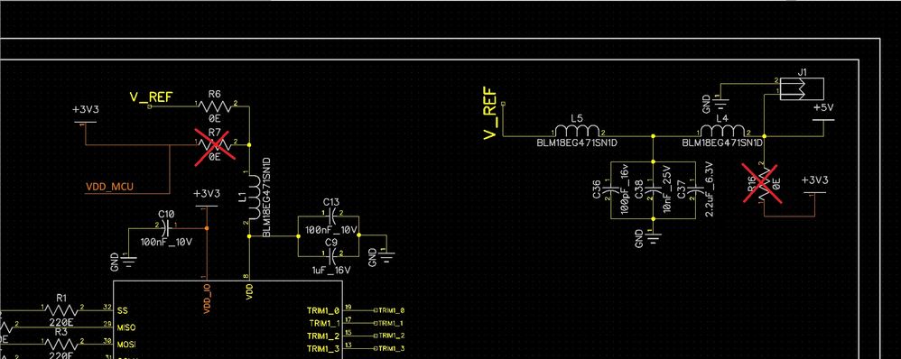The width and height of the screenshot is (901, 359).
Task: Click the 100nF_10V value under C13
Action: pyautogui.click(x=331, y=230)
